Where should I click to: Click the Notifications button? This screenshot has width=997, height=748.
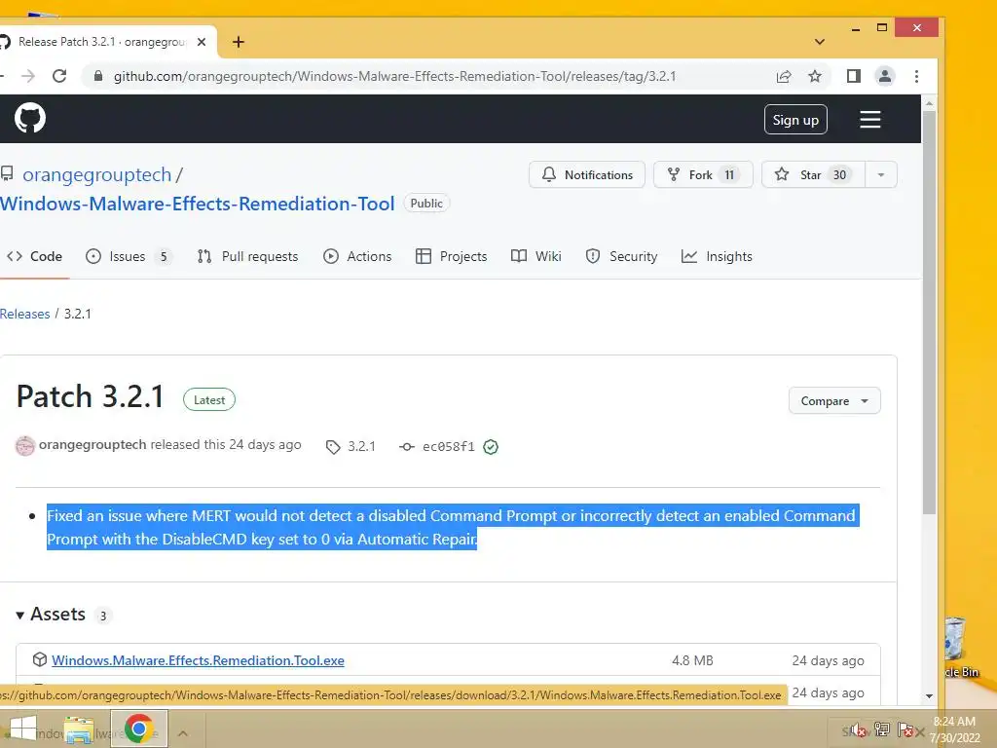tap(587, 175)
